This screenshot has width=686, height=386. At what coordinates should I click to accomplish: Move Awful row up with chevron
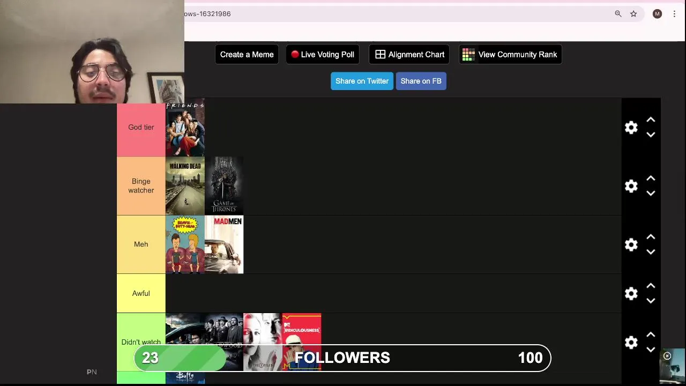point(651,286)
